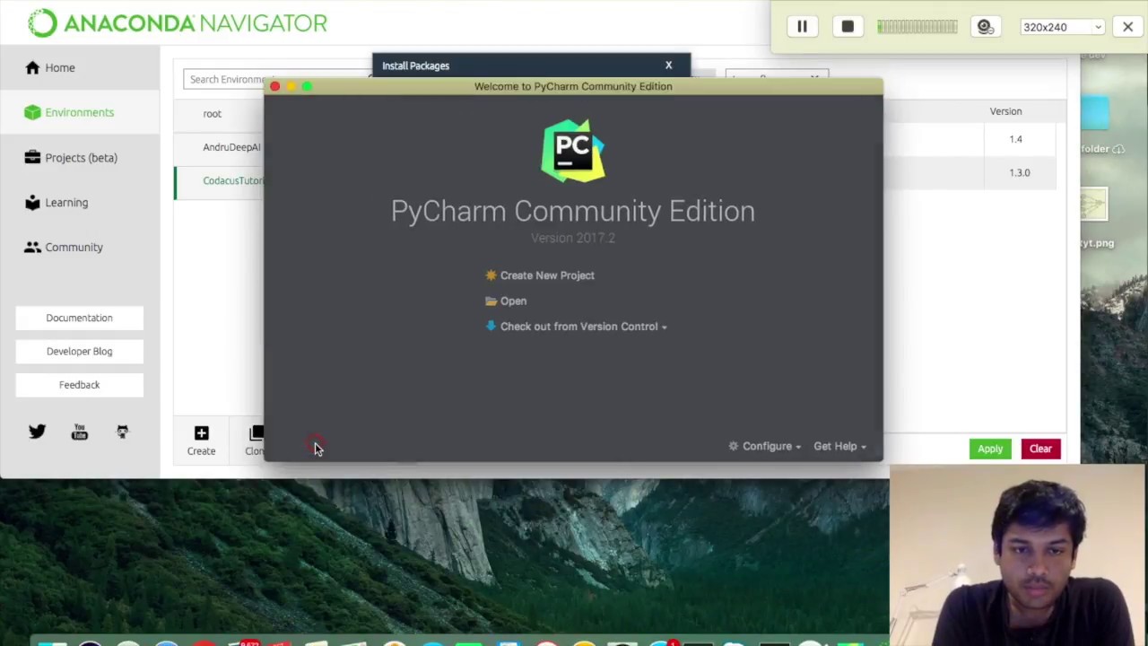Select the root environment
The height and width of the screenshot is (646, 1148).
click(x=212, y=114)
